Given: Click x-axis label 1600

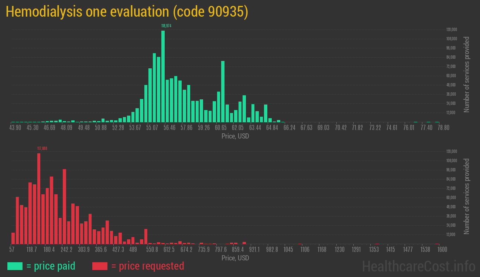Looking at the screenshot, I should coord(442,250).
